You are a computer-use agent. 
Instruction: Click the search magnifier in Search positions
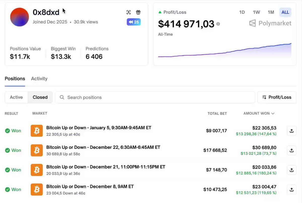[62, 97]
